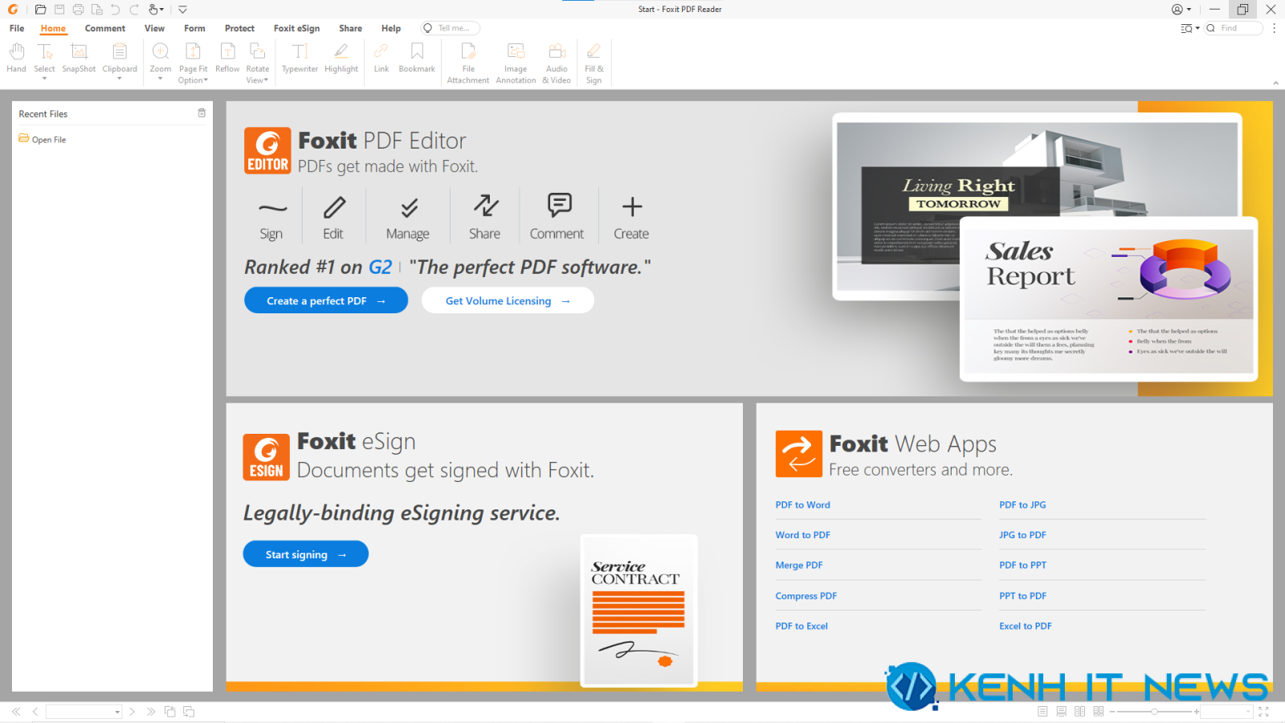Add a Bookmark from the ribbon

[417, 58]
